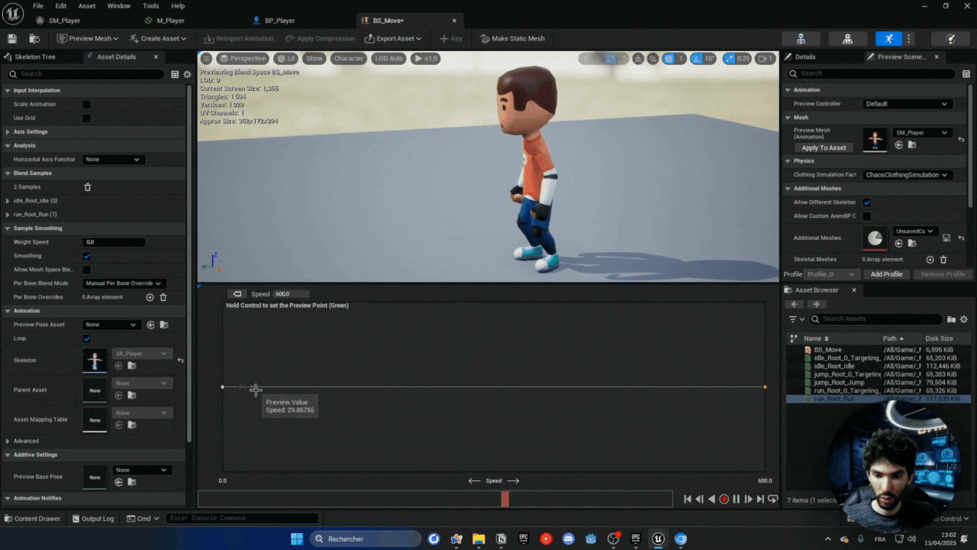Select idle_Root_Idle in Asset Browser

pyautogui.click(x=834, y=366)
